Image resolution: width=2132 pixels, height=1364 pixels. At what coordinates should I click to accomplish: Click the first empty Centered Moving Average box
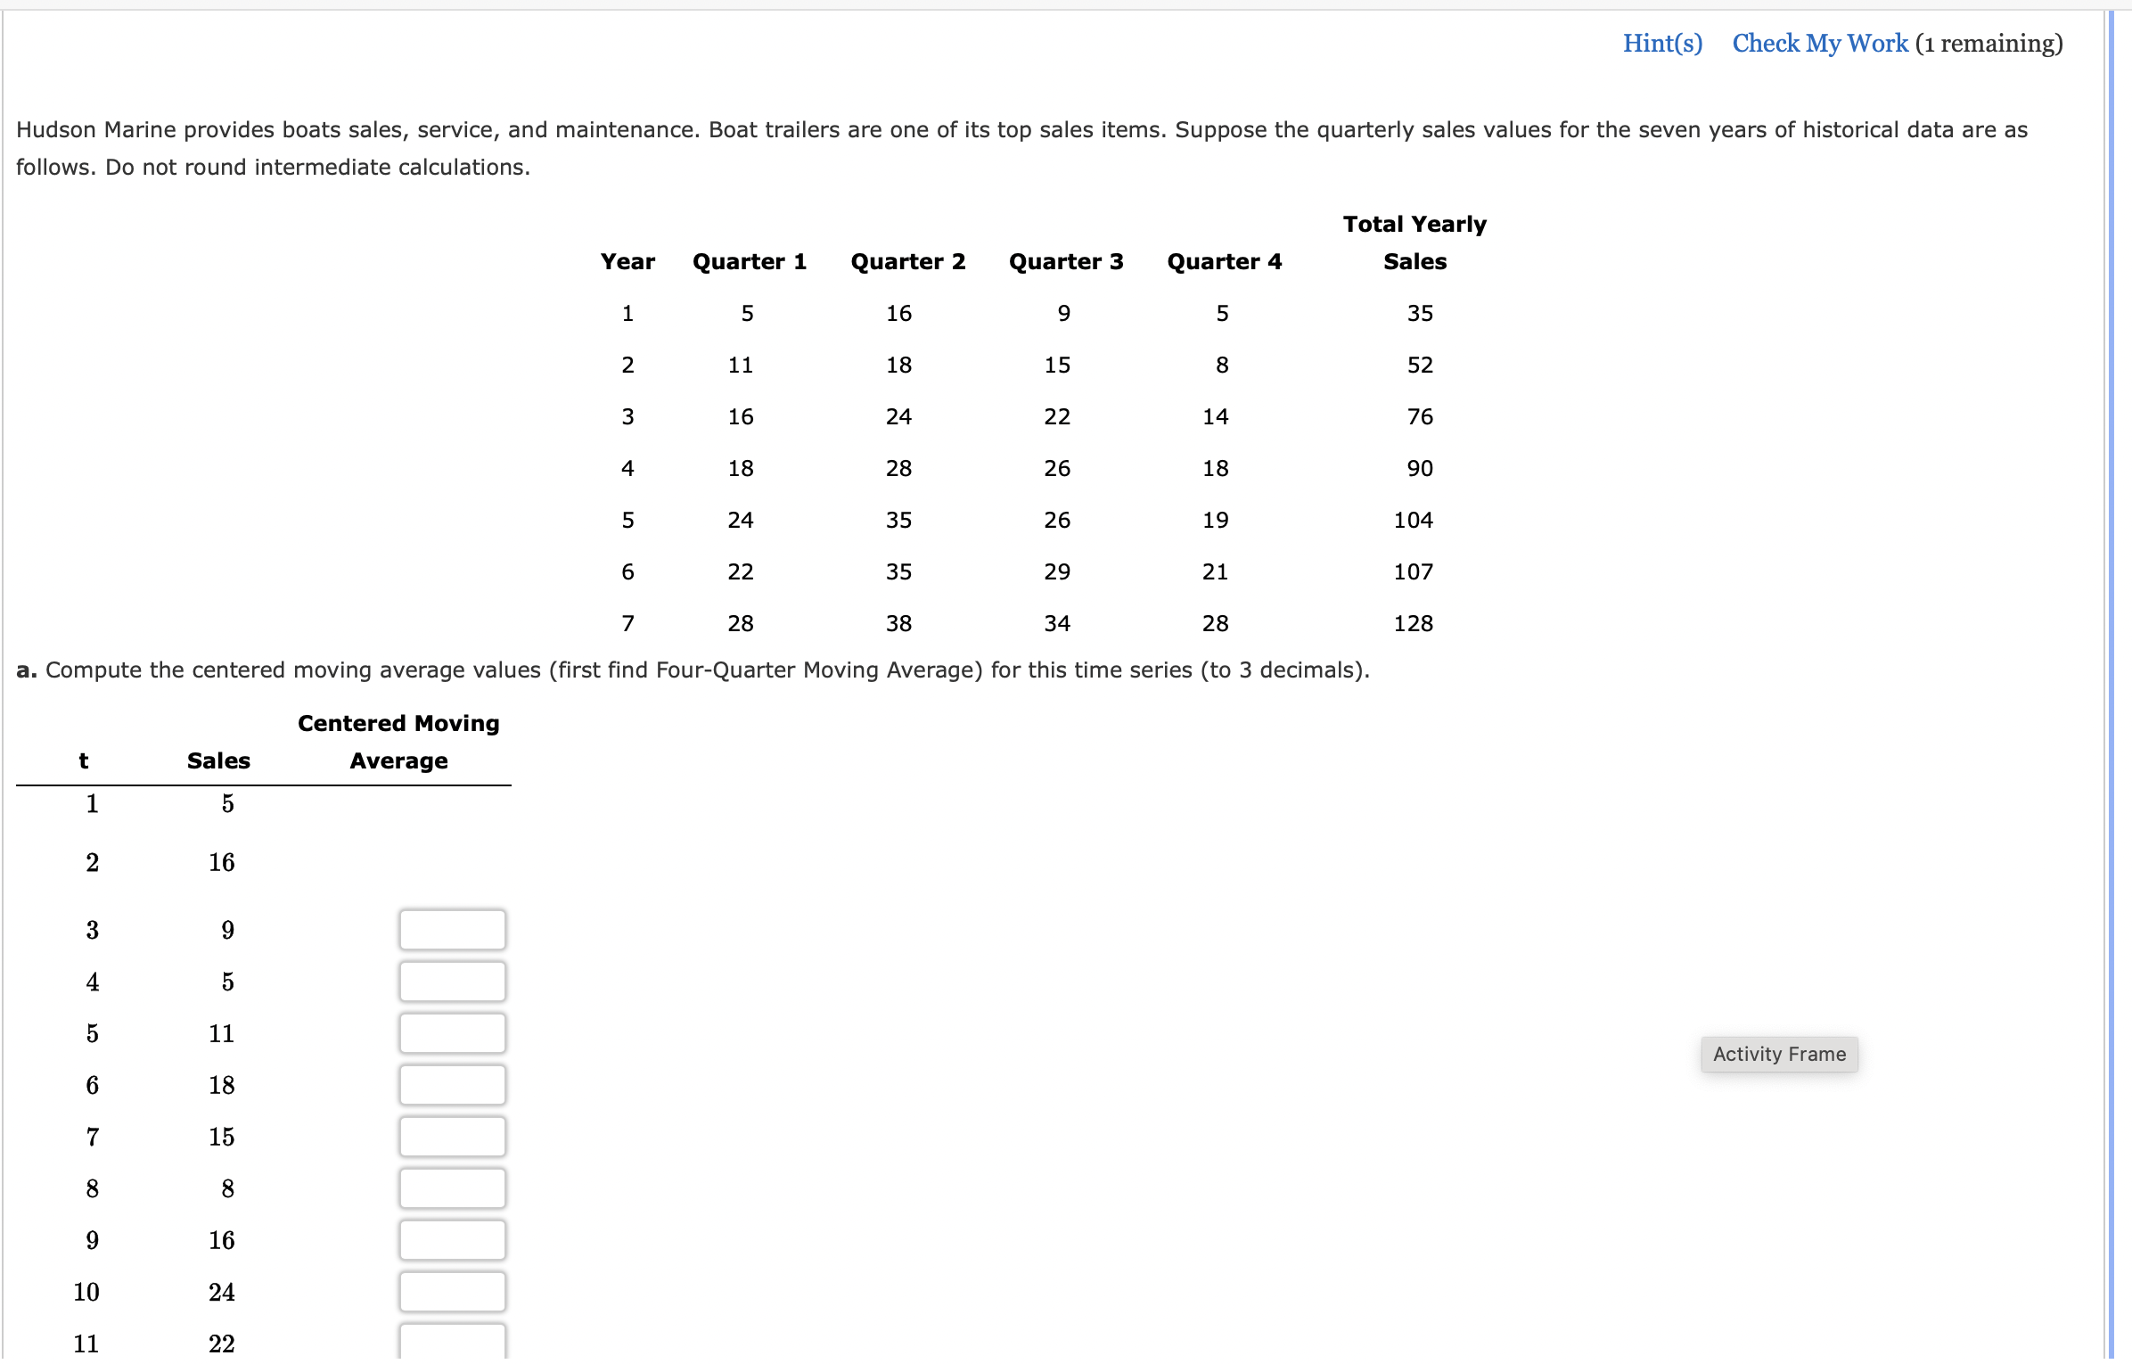(x=452, y=929)
